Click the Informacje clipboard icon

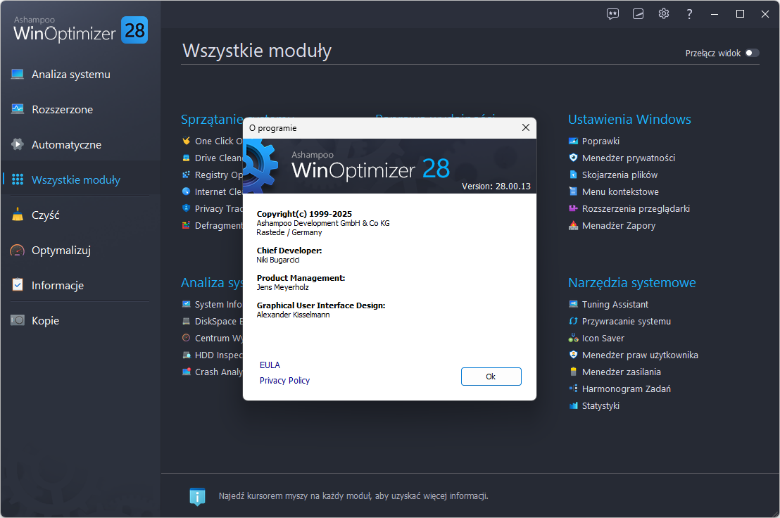pos(18,285)
